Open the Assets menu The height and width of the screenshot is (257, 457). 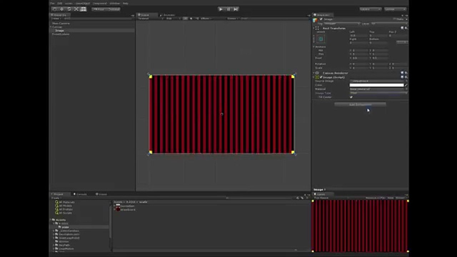coord(69,3)
